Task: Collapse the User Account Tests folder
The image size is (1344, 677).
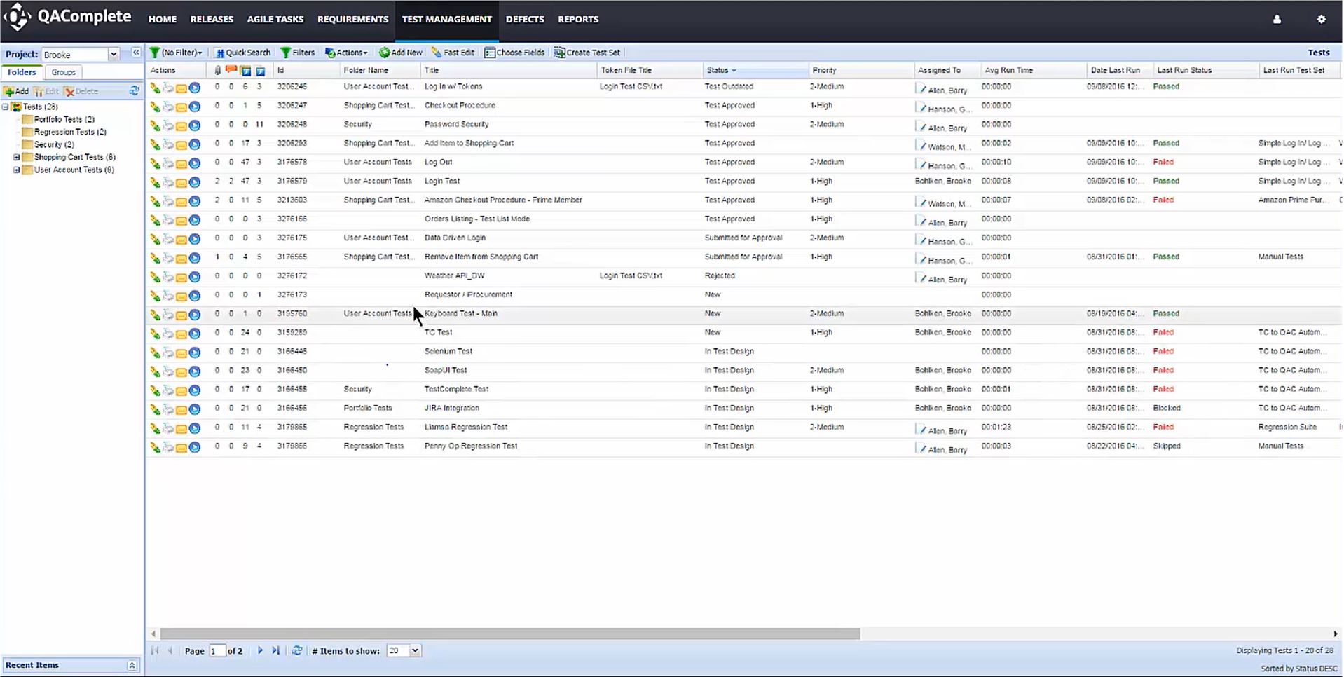Action: [16, 170]
